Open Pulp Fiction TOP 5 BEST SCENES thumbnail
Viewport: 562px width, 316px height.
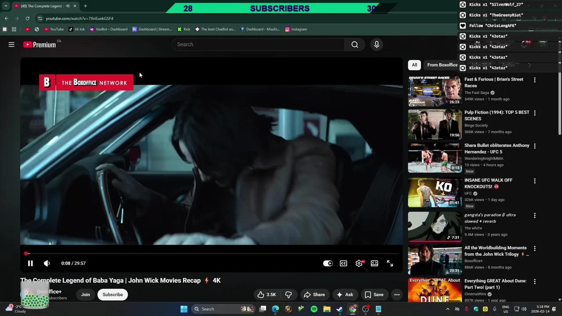(x=435, y=124)
